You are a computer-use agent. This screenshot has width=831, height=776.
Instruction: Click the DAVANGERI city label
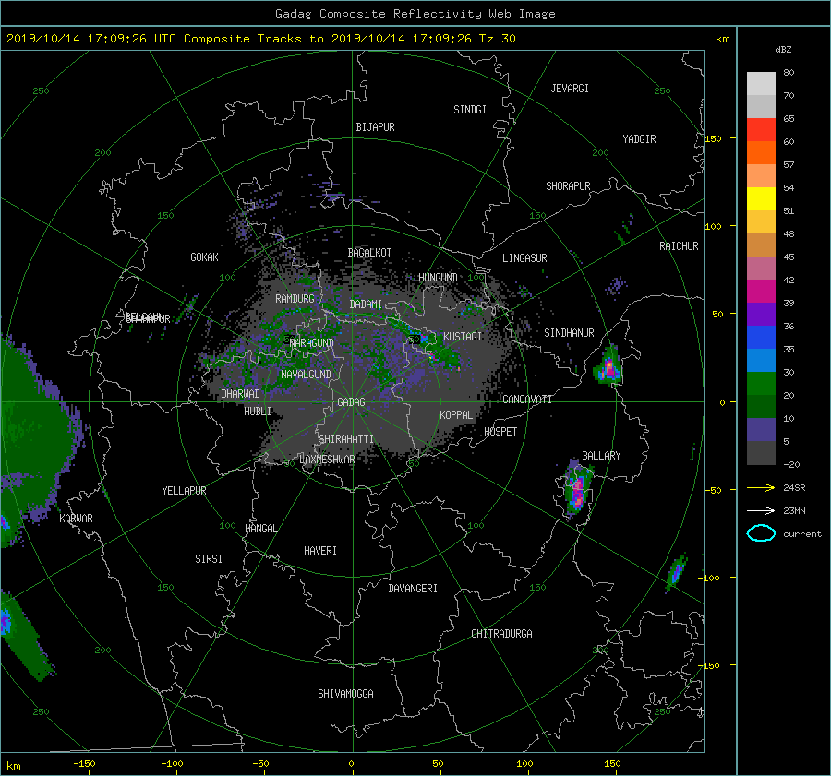pyautogui.click(x=413, y=589)
